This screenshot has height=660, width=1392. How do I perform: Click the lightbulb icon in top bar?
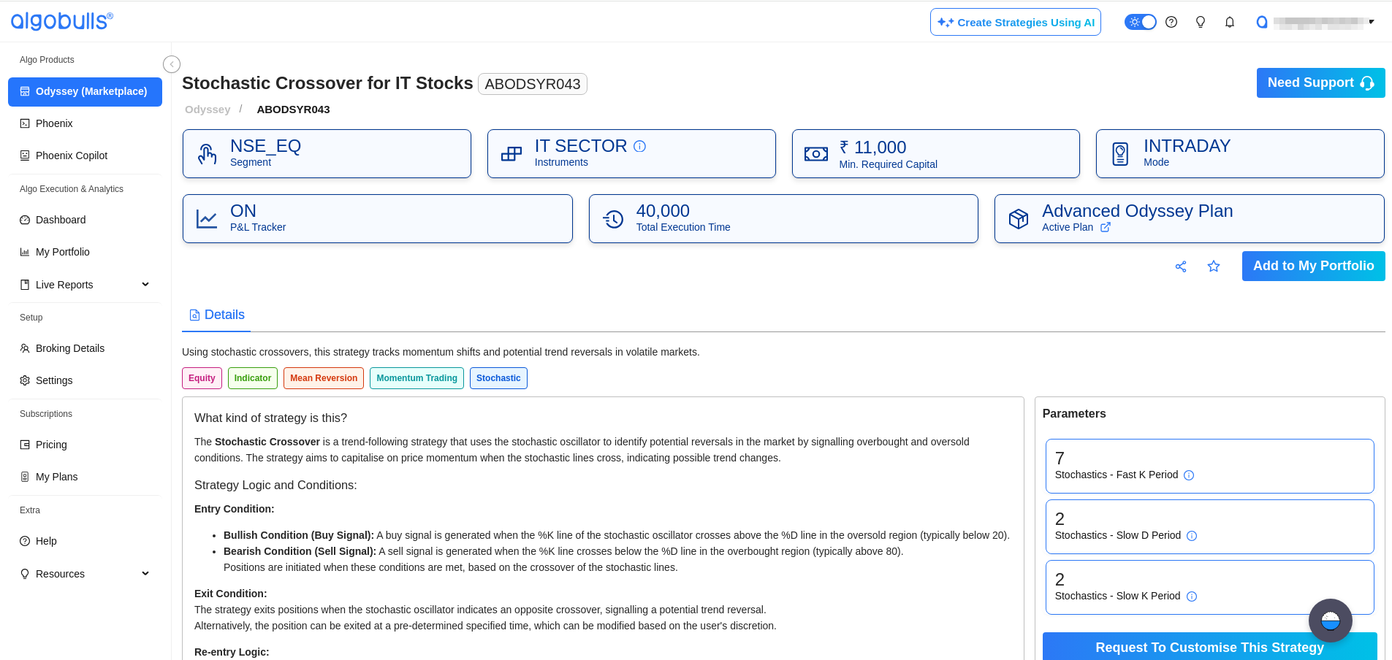pyautogui.click(x=1201, y=22)
